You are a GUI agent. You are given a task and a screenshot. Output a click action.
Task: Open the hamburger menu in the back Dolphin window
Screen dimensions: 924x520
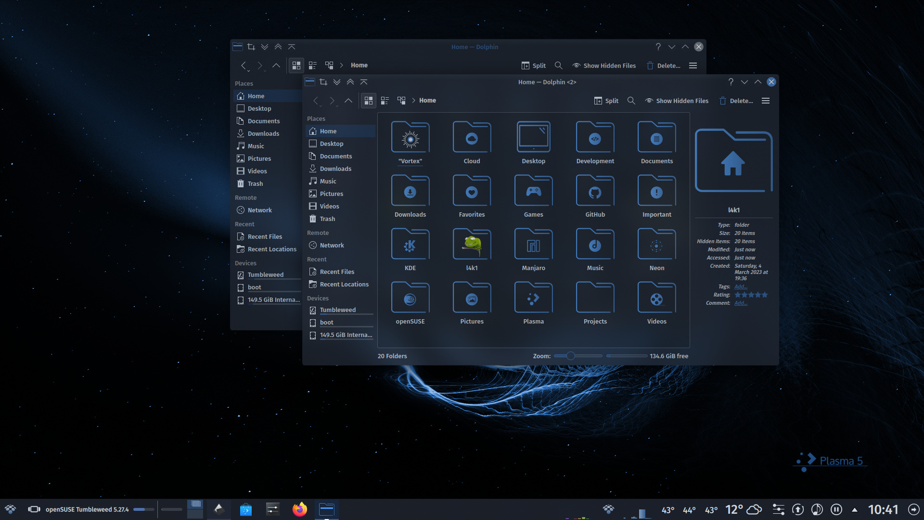pyautogui.click(x=693, y=65)
